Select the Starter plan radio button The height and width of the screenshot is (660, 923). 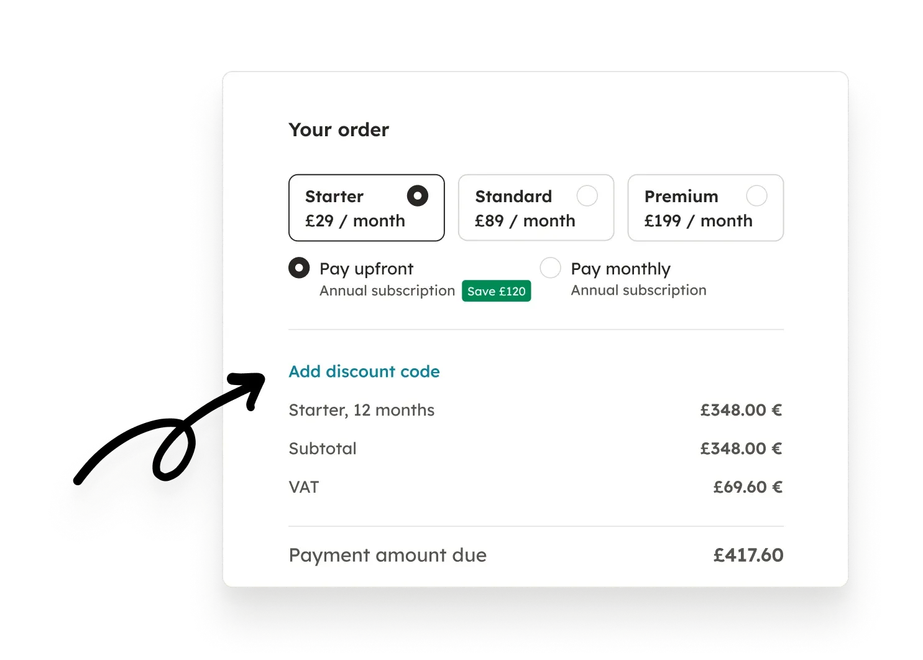pyautogui.click(x=417, y=196)
